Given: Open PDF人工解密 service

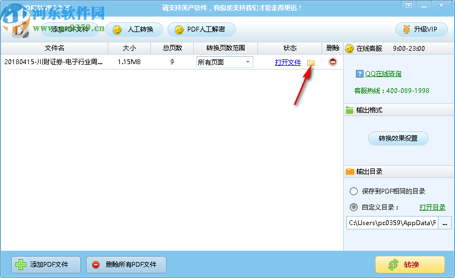Looking at the screenshot, I should [201, 29].
